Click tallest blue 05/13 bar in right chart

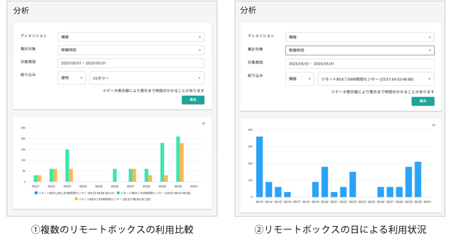pos(259,167)
